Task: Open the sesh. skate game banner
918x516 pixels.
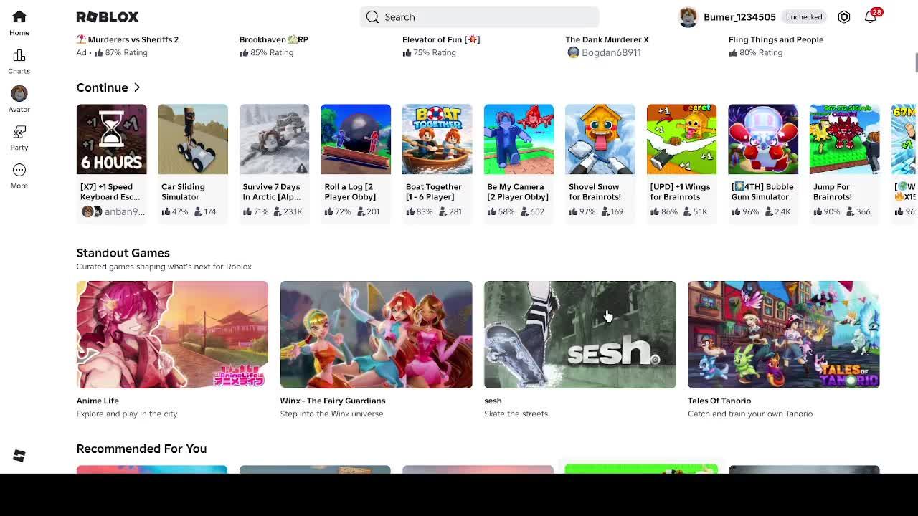Action: click(580, 335)
